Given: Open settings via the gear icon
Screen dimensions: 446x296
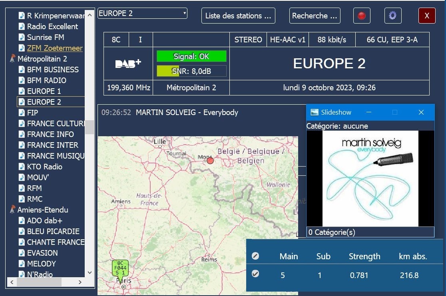Looking at the screenshot, I should click(392, 16).
